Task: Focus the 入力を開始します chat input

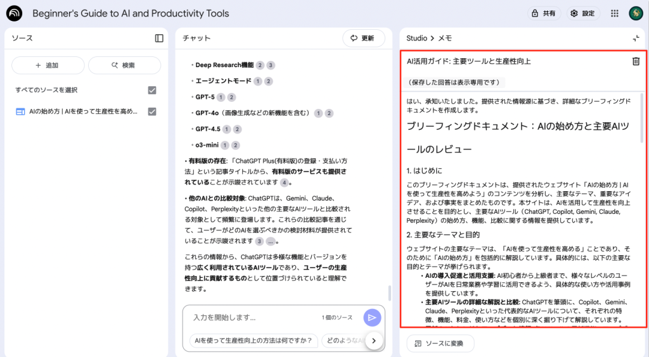Action: coord(254,317)
